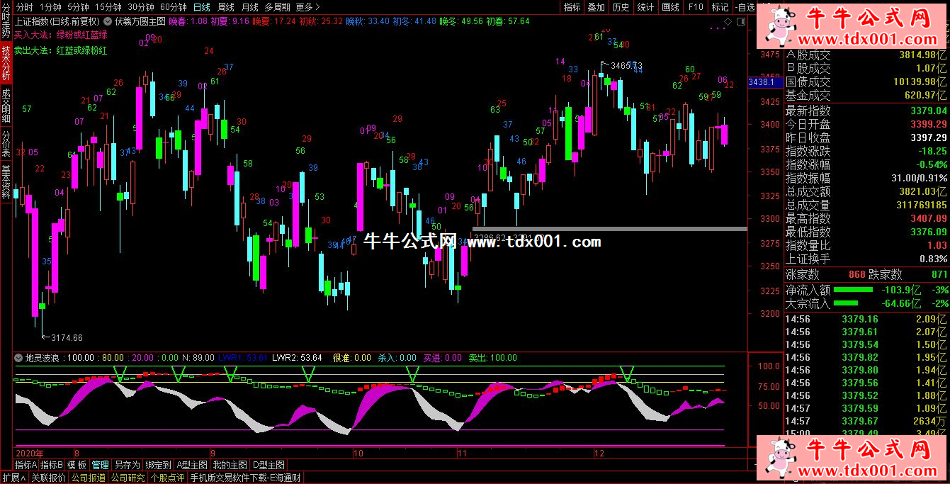The height and width of the screenshot is (484, 950).
Task: Click the gray horizontal level line on chart
Action: pyautogui.click(x=609, y=229)
